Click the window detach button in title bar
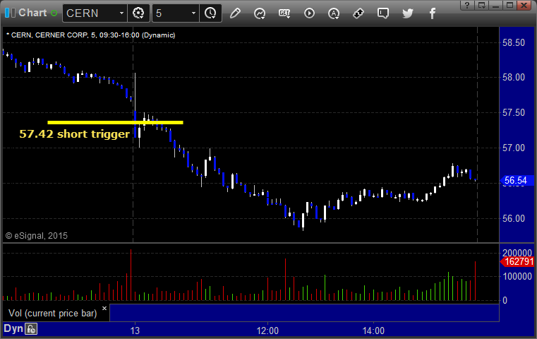537x339 pixels. [481, 5]
